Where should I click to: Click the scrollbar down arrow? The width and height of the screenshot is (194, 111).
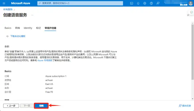(x=192, y=99)
